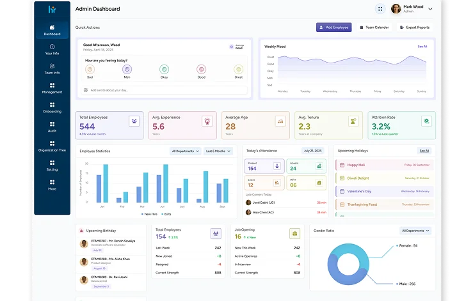The image size is (473, 301).
Task: Click the Thanksgiving Feast calendar icon
Action: pyautogui.click(x=342, y=205)
